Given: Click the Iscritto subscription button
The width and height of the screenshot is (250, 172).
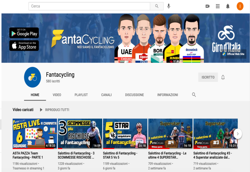Looking at the screenshot, I should [x=208, y=77].
